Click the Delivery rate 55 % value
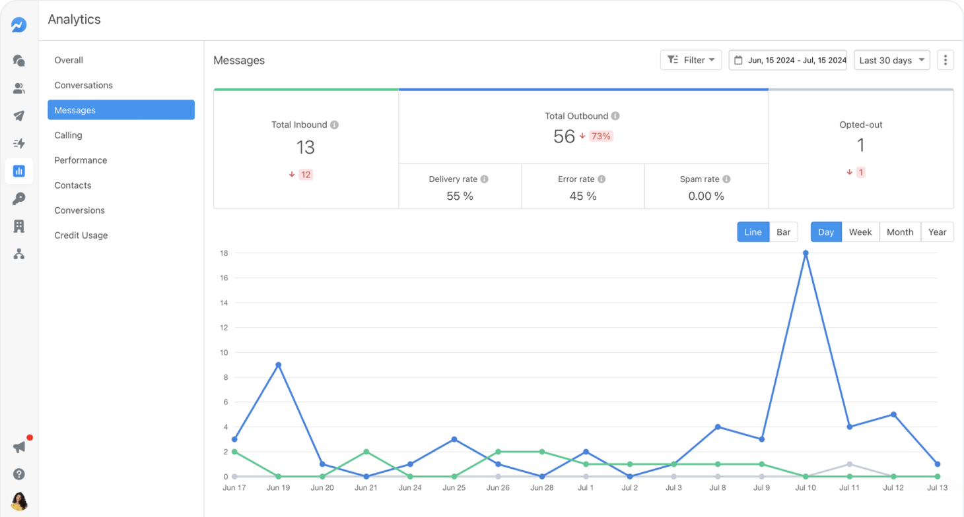Viewport: 964px width, 517px height. [460, 197]
